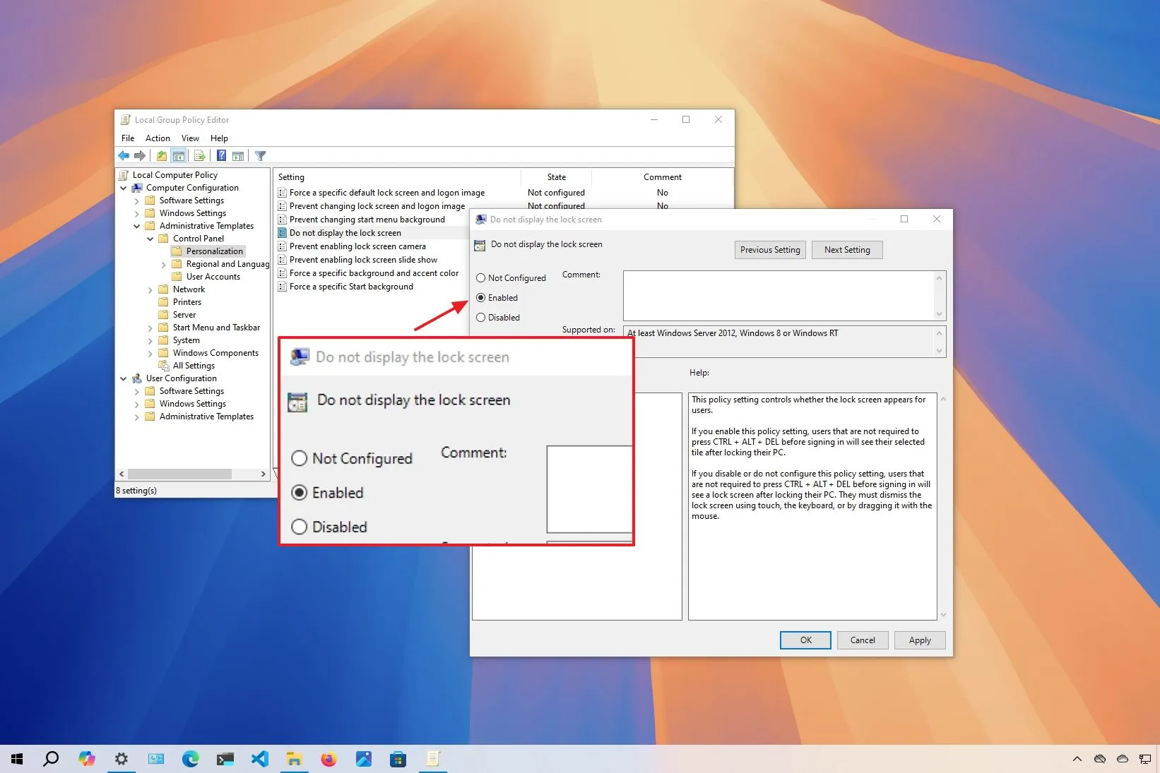Screen dimensions: 1160x773
Task: Navigate back using the toolbar arrow
Action: pos(124,155)
